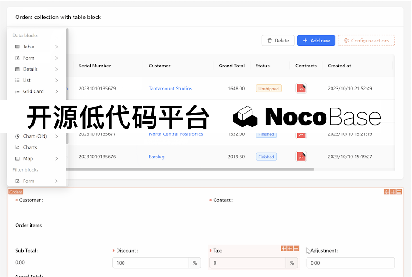Click the Data blocks Form edit icon

pos(18,58)
